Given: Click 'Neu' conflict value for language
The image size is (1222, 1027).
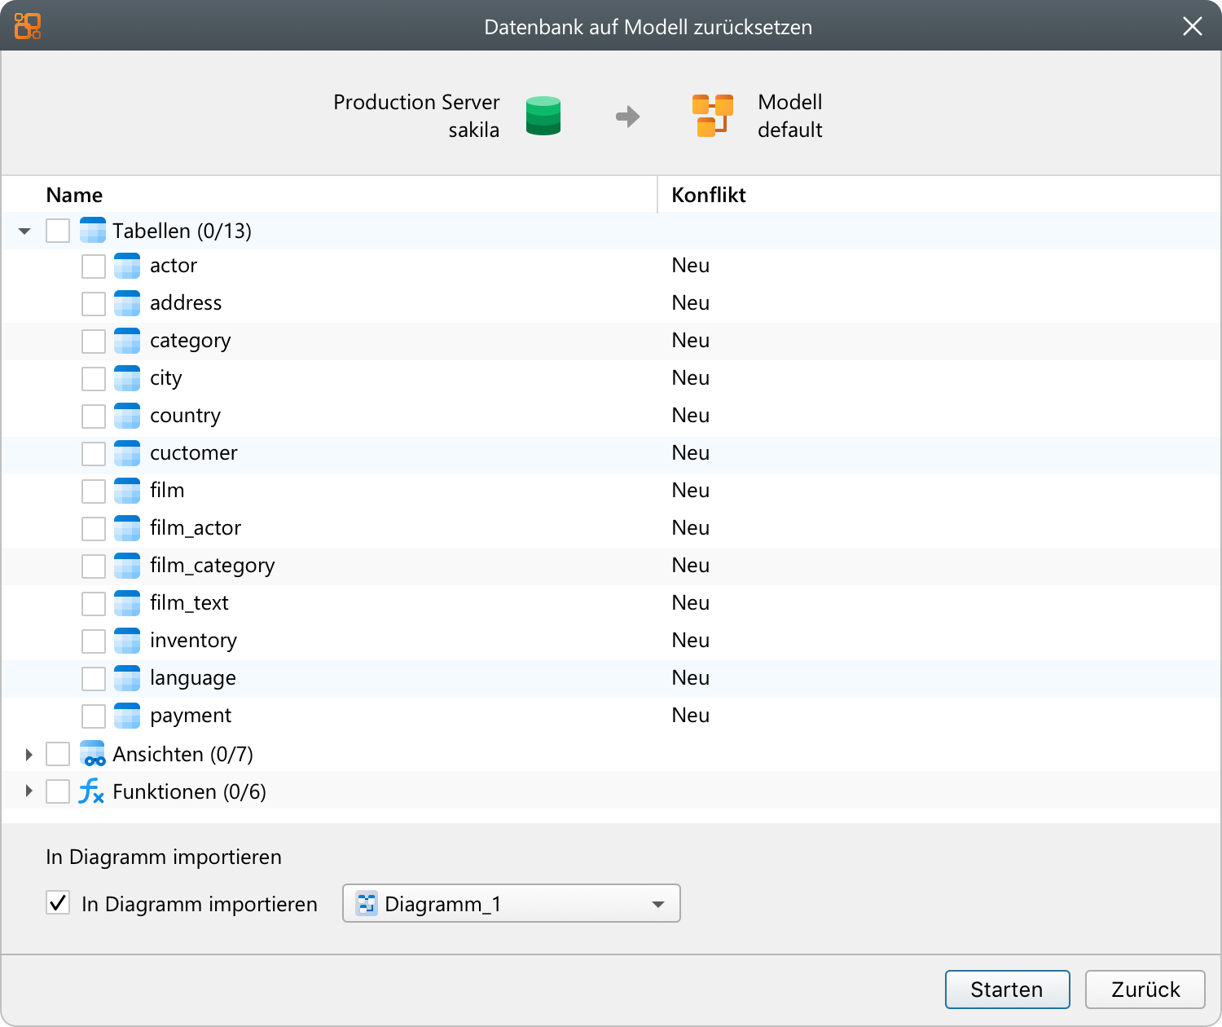Looking at the screenshot, I should [691, 678].
